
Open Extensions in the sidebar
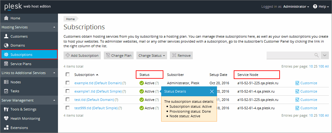coord(19,128)
